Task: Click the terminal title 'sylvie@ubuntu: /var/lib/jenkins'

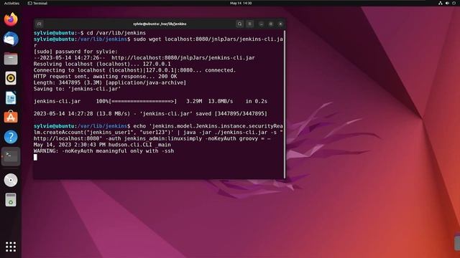Action: pyautogui.click(x=160, y=24)
